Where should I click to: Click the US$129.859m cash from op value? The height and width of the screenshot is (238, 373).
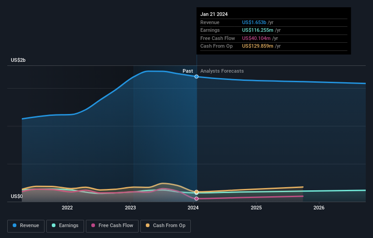click(x=258, y=46)
